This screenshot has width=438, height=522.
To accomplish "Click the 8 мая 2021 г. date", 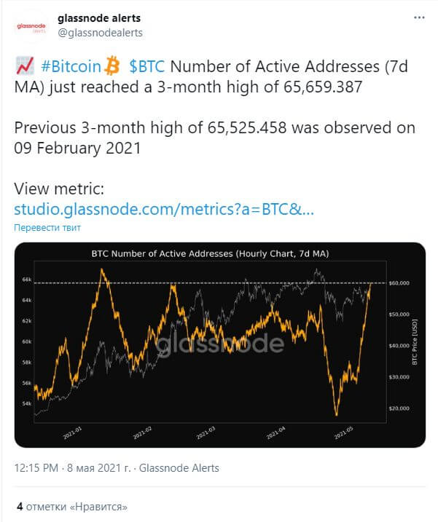I will point(99,467).
